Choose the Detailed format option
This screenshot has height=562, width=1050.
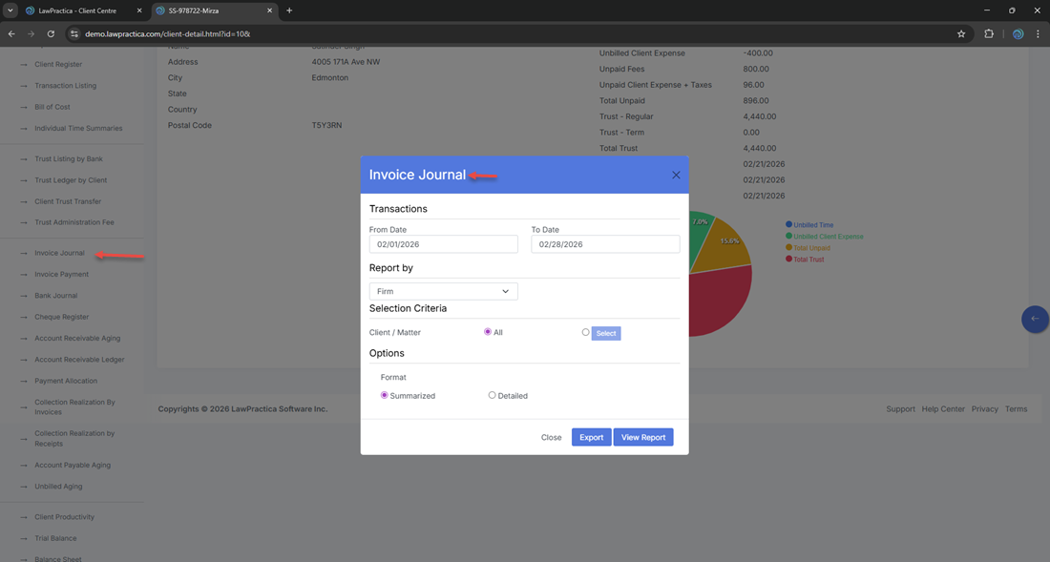pos(492,395)
